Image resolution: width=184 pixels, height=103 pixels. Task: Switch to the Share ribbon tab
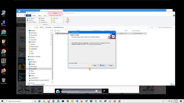pyautogui.click(x=40, y=15)
